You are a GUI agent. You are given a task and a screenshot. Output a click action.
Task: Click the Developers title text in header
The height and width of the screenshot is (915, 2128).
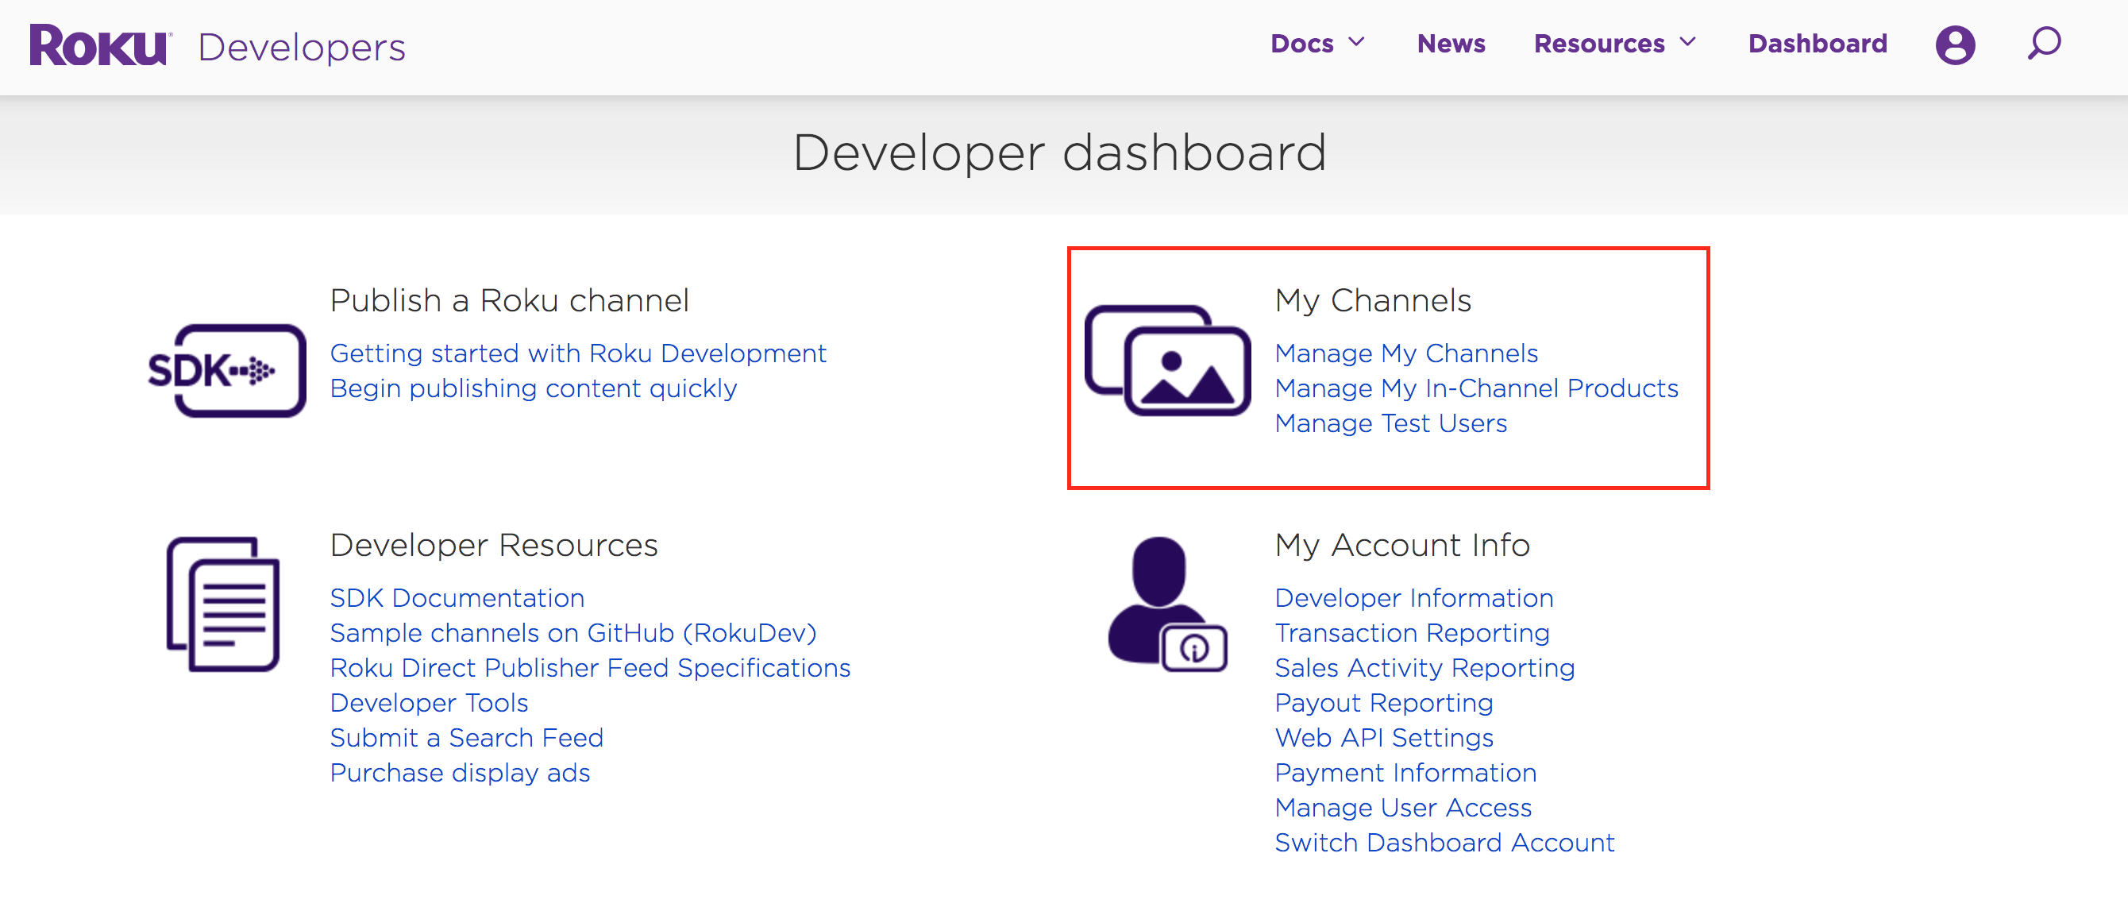[302, 47]
